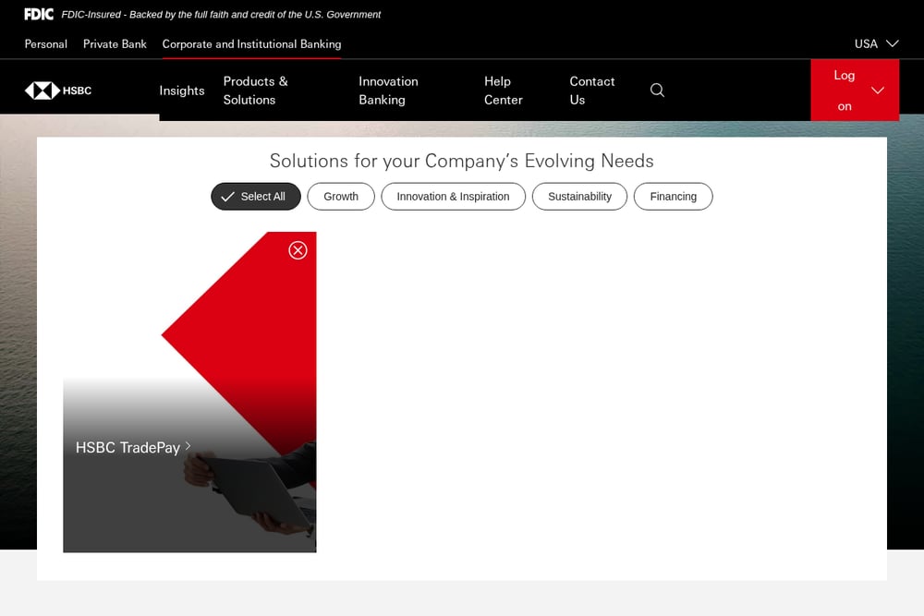The height and width of the screenshot is (616, 924).
Task: Open the Private Bank tab
Action: [115, 44]
